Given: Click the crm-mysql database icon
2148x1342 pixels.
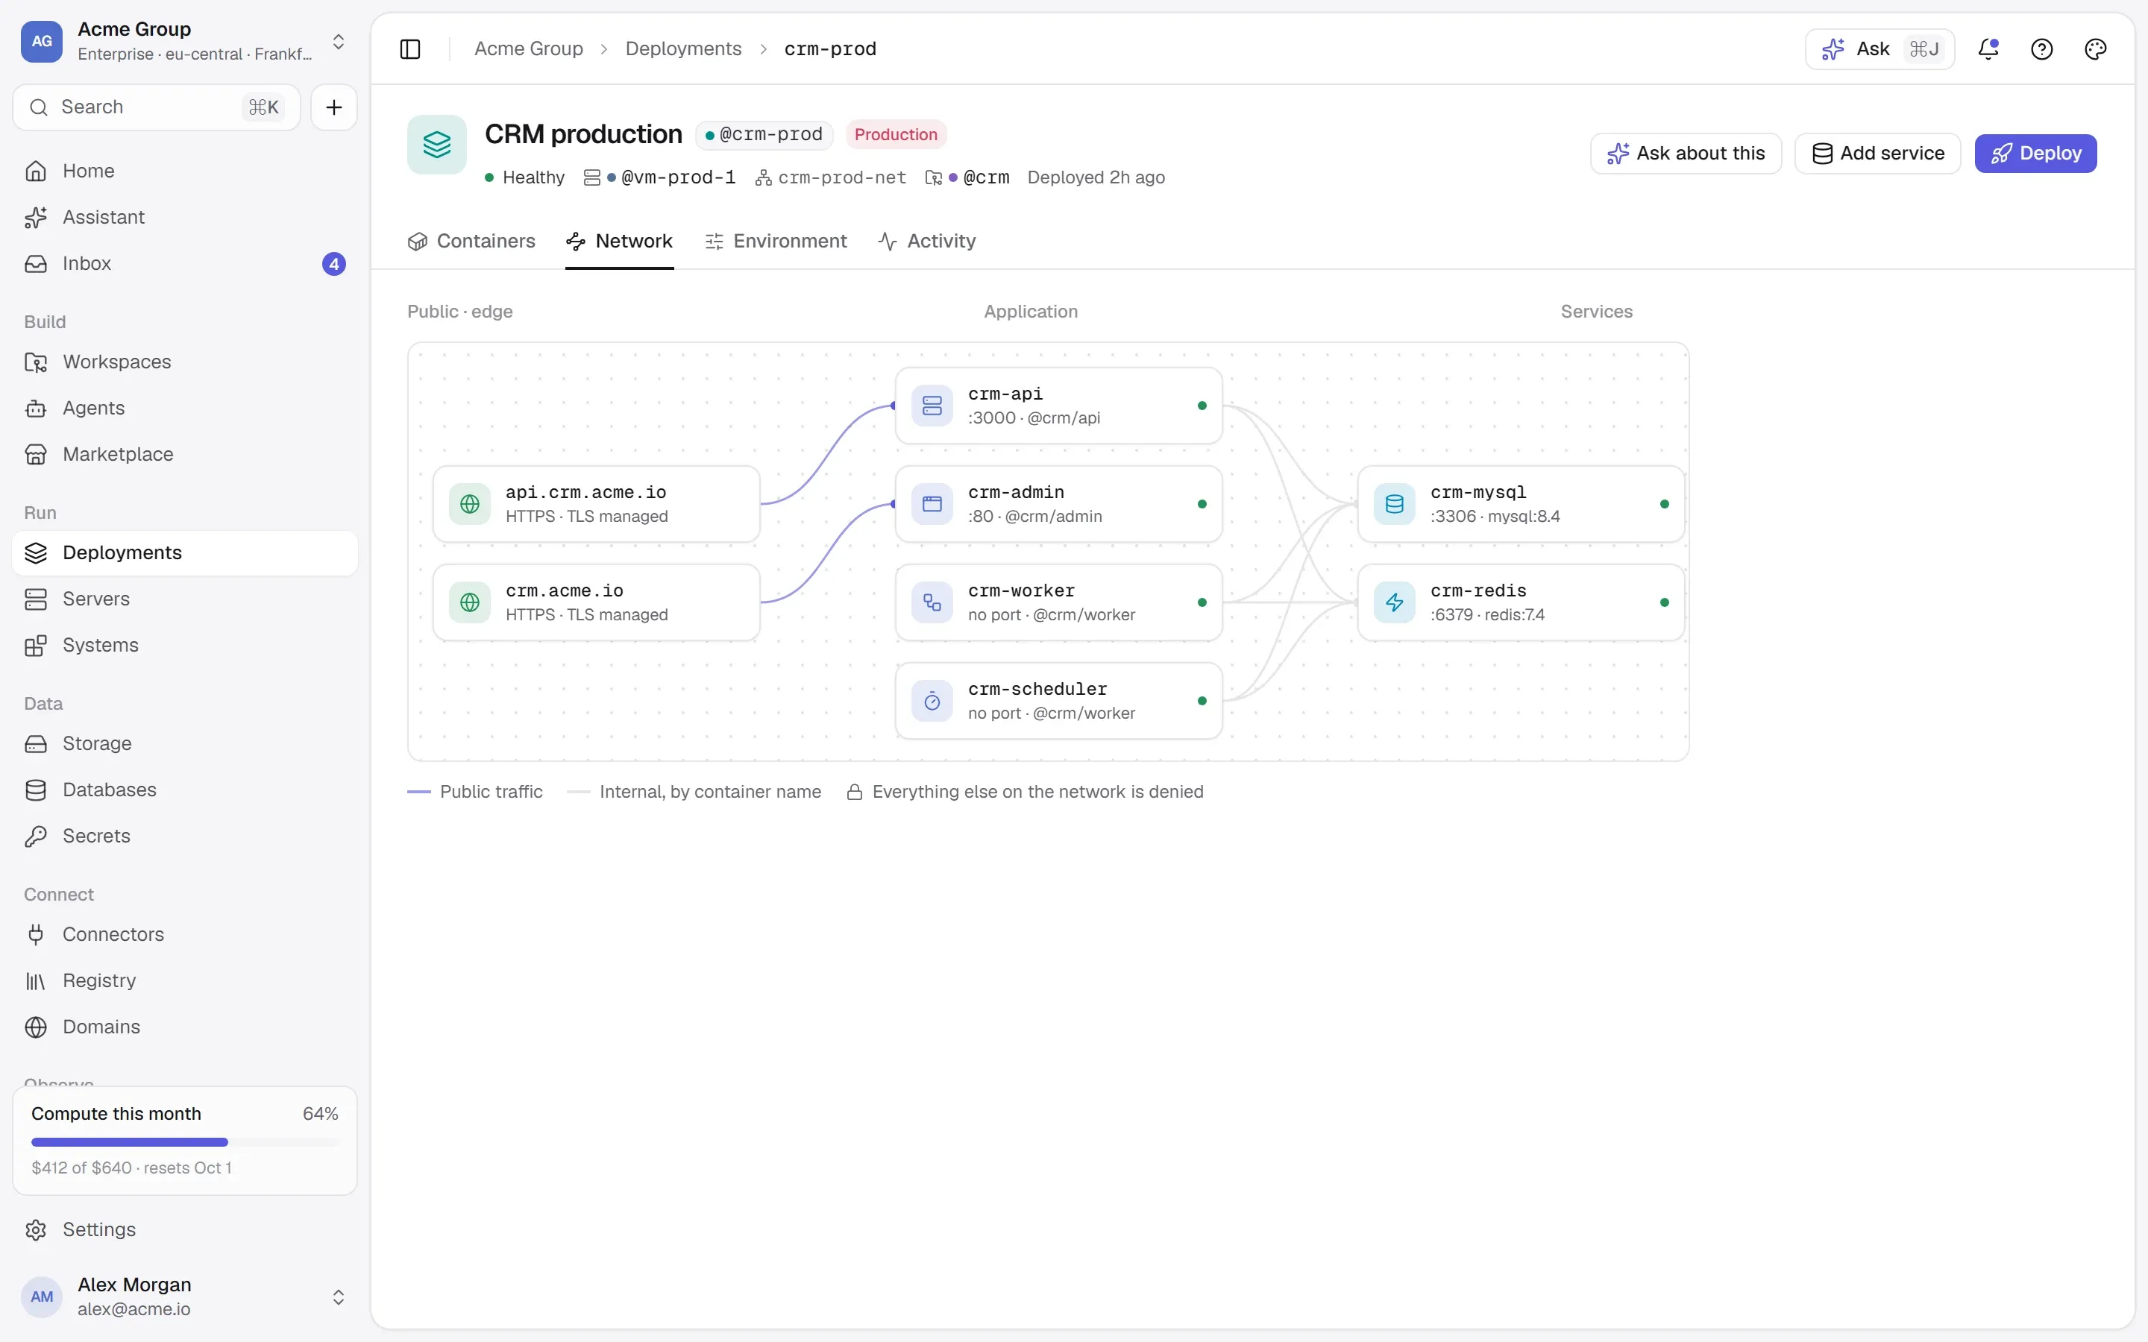Looking at the screenshot, I should point(1395,504).
